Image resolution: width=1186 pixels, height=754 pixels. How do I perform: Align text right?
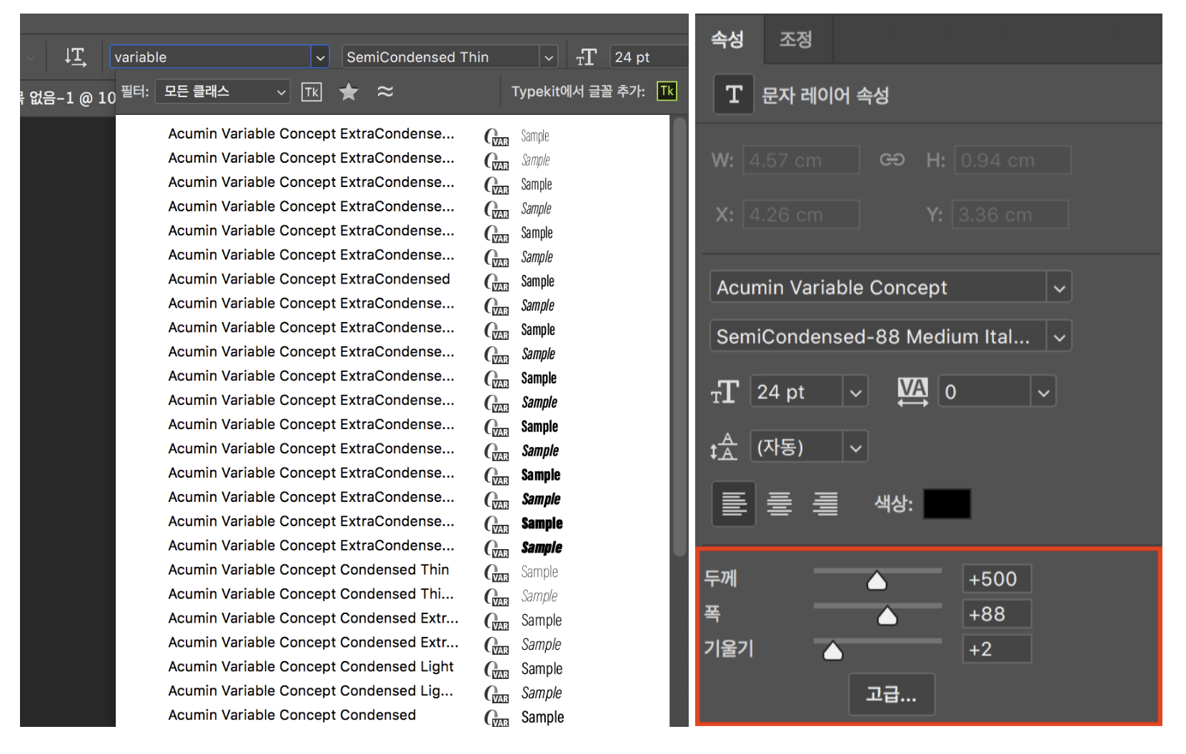tap(825, 503)
